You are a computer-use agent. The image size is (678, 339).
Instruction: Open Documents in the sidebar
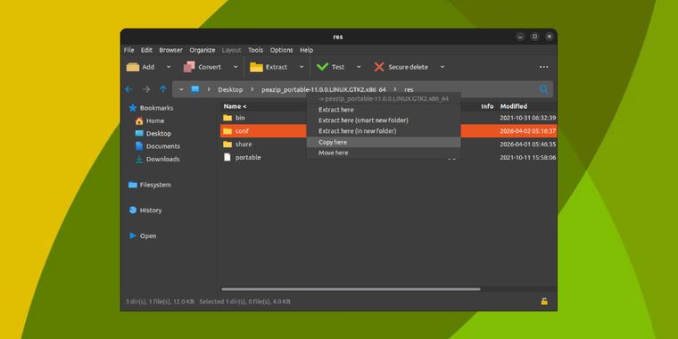pyautogui.click(x=158, y=146)
